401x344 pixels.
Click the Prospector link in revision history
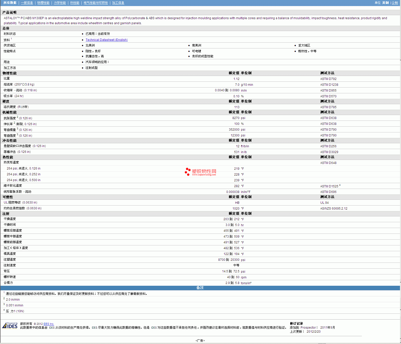click(x=308, y=328)
